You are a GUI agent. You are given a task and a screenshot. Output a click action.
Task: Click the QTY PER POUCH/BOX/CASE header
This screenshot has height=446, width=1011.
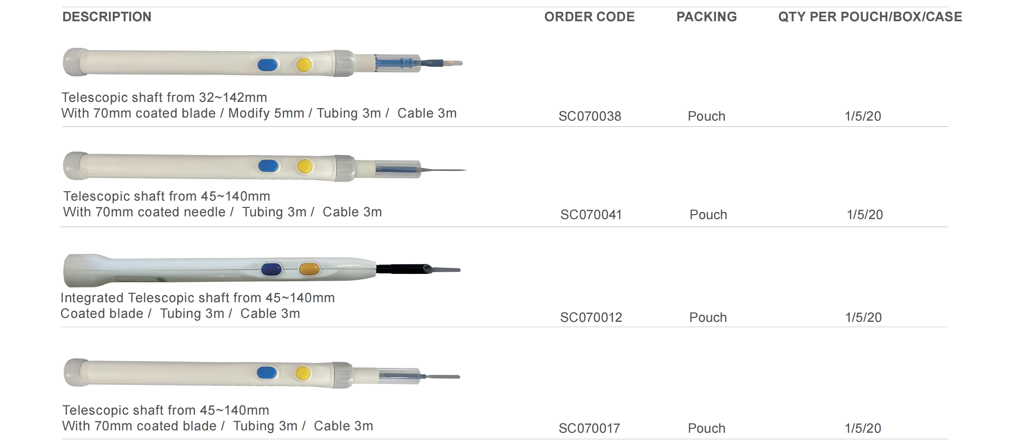point(870,17)
